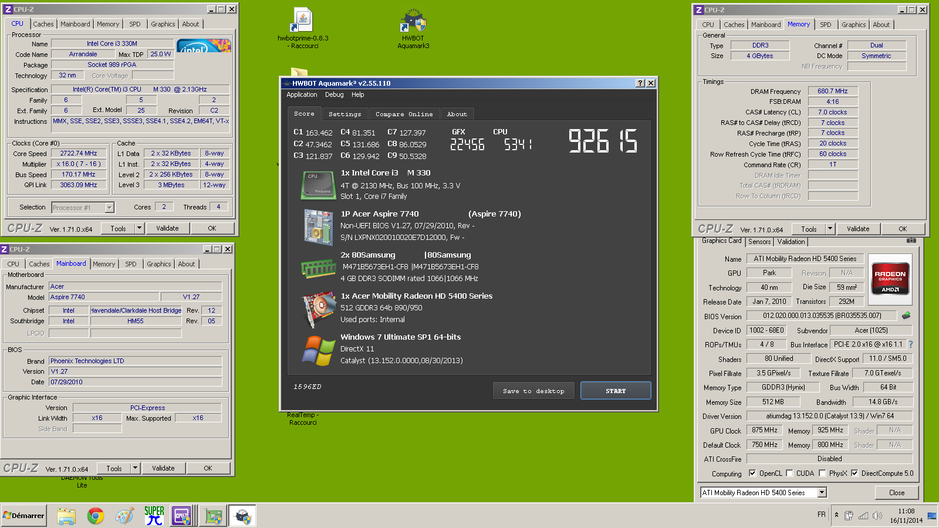Viewport: 939px width, 528px height.
Task: Toggle the PhysX checkbox in GPU-Z
Action: coord(822,473)
